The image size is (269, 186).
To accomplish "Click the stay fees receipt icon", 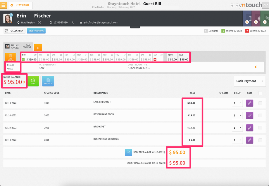I will 128,153.
